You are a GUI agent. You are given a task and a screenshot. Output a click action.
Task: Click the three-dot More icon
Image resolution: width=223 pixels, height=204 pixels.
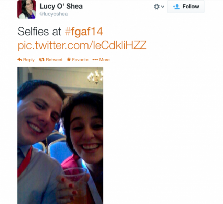pos(95,60)
